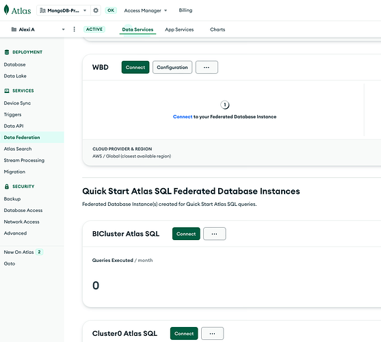
Task: Click the step 1 circle indicator
Action: (x=225, y=105)
